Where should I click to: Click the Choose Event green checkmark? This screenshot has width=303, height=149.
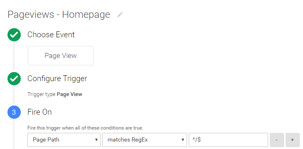pos(14,35)
